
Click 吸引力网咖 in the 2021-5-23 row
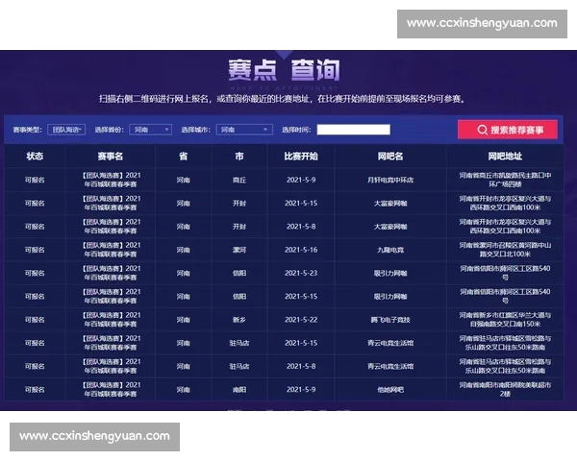390,273
